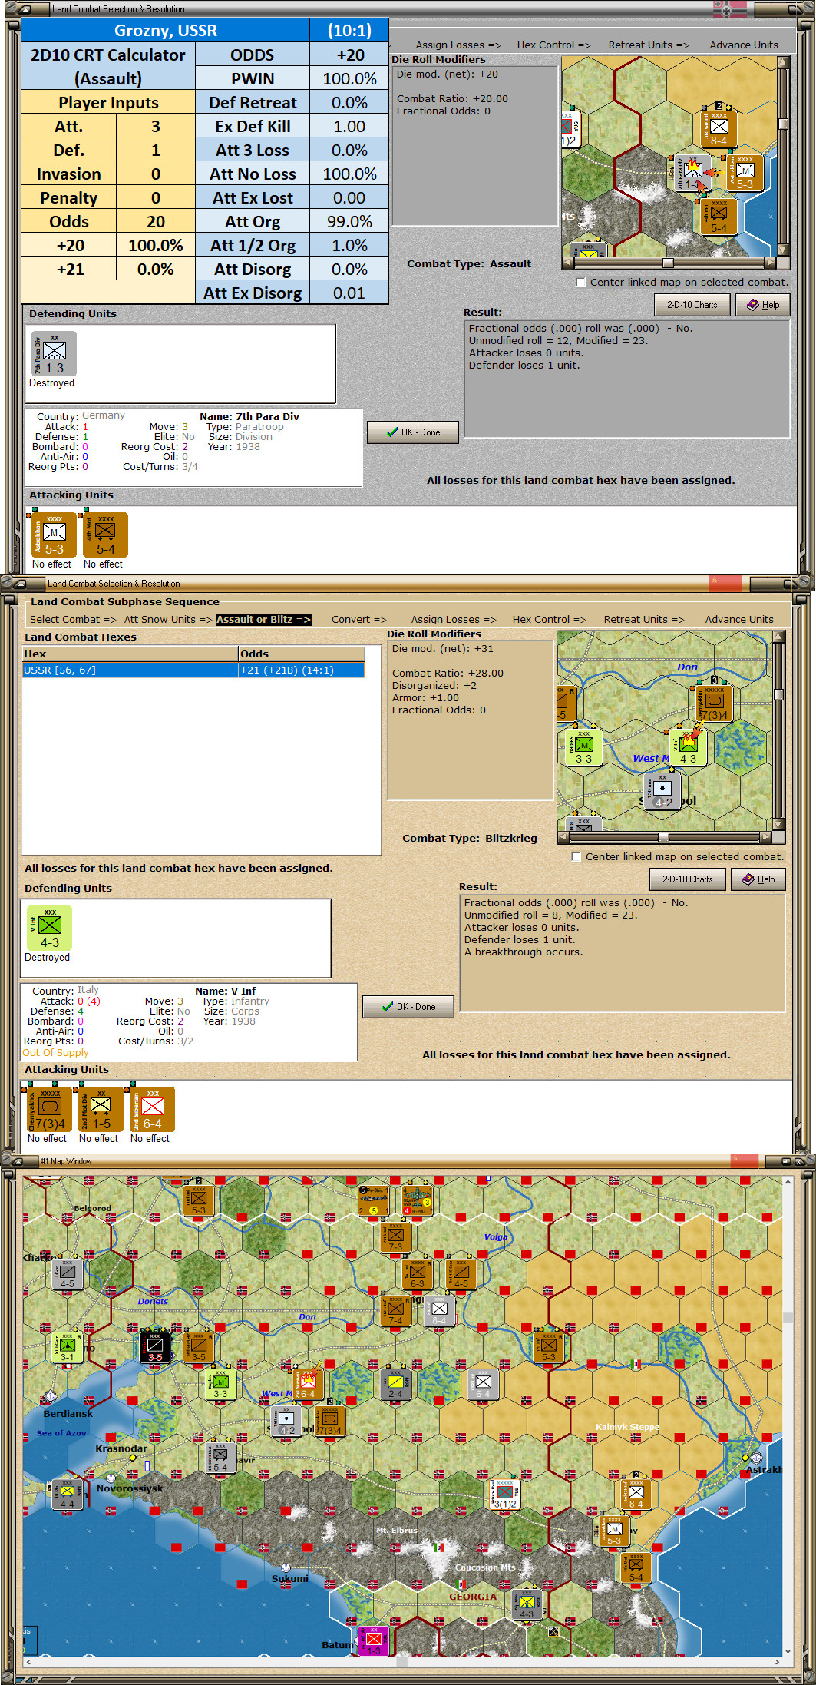
Task: Click the 7-3 unit on the main map
Action: tap(395, 1237)
